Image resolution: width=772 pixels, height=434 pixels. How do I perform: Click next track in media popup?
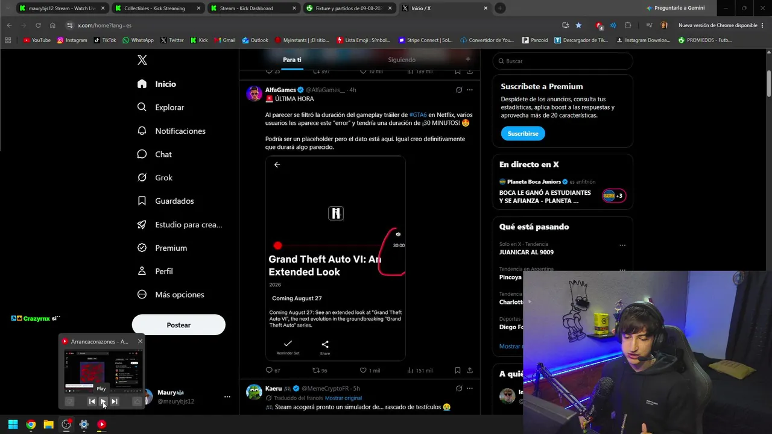[x=114, y=401]
